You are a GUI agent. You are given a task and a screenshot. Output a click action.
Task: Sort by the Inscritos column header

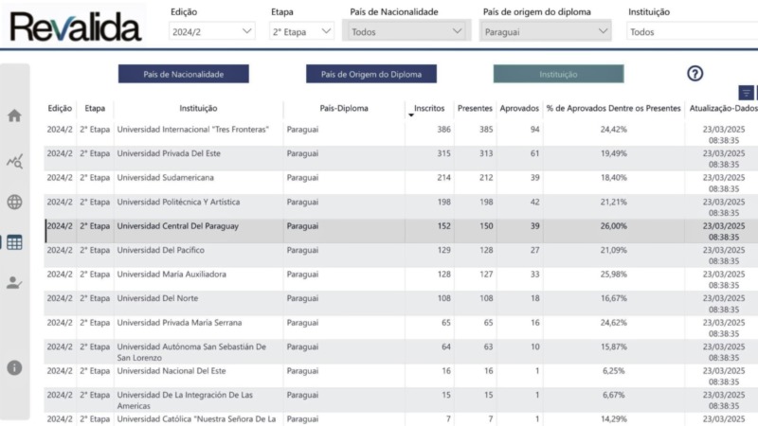point(429,108)
